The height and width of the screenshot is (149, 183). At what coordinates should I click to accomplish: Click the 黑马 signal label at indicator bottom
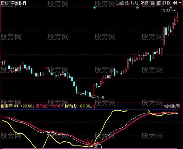(x=98, y=146)
